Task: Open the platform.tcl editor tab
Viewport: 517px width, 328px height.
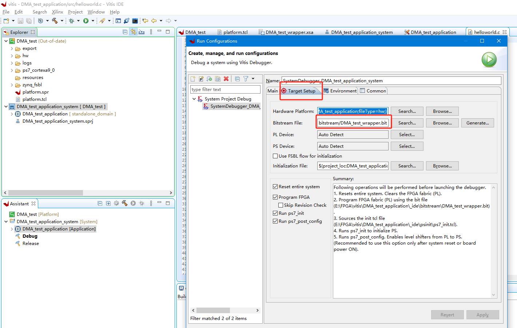Action: pyautogui.click(x=232, y=32)
